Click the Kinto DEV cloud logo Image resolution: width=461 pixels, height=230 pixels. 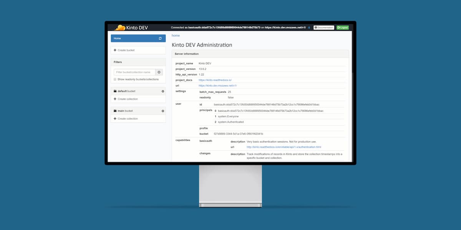pyautogui.click(x=120, y=27)
